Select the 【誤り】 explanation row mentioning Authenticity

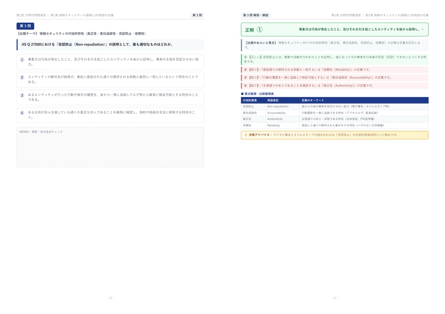(335, 85)
